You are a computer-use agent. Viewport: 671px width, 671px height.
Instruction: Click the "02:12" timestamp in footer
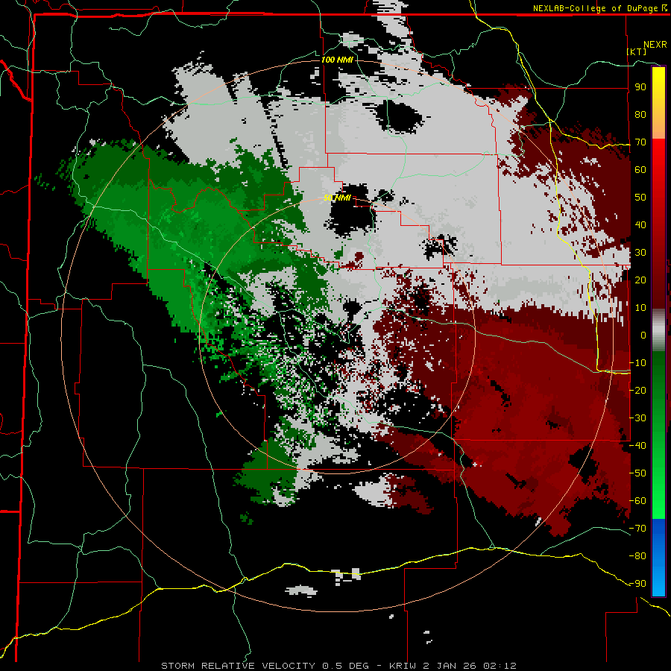[500, 666]
